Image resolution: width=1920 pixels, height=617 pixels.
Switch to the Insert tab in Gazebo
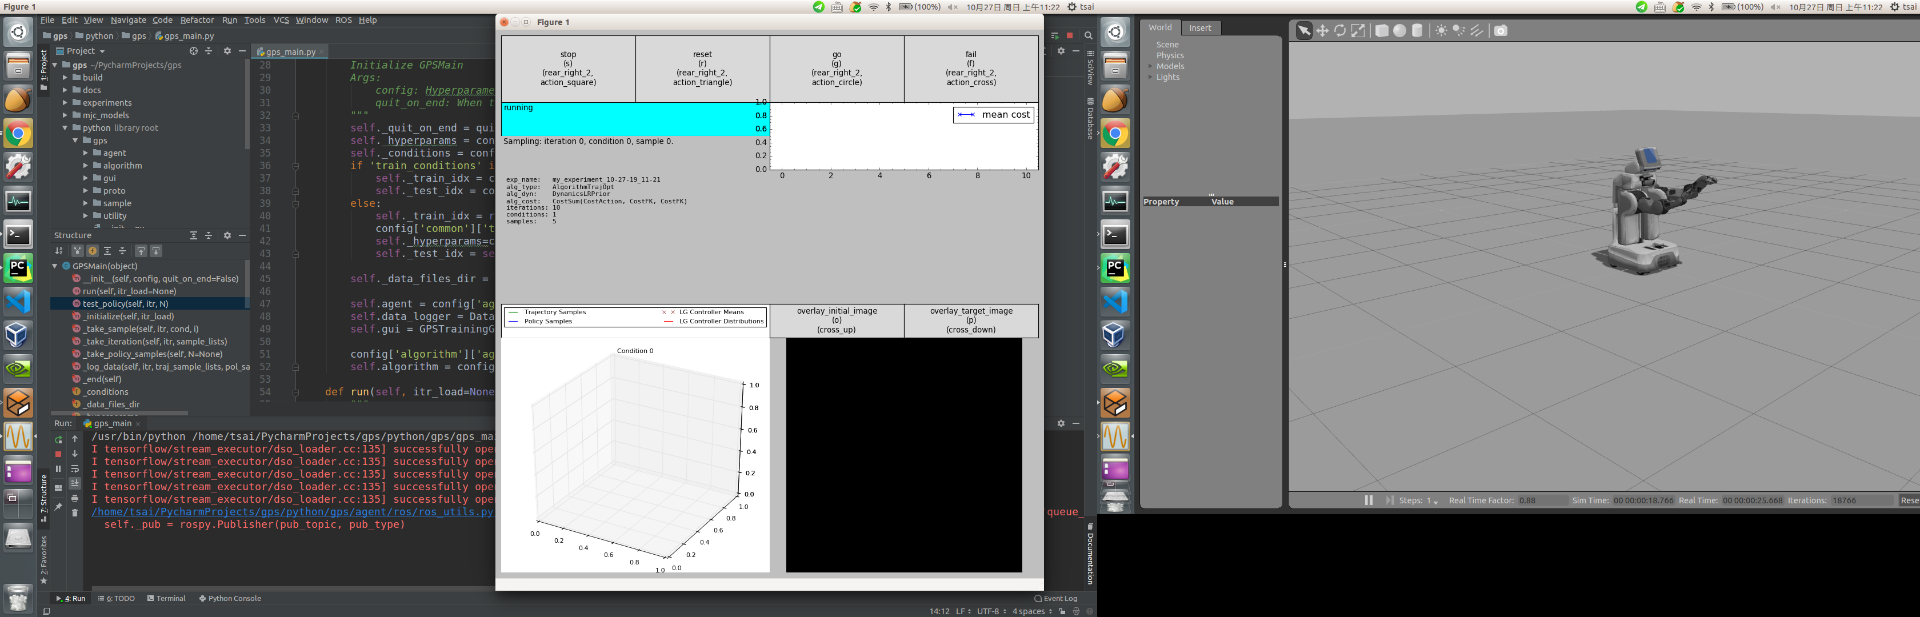(x=1200, y=27)
